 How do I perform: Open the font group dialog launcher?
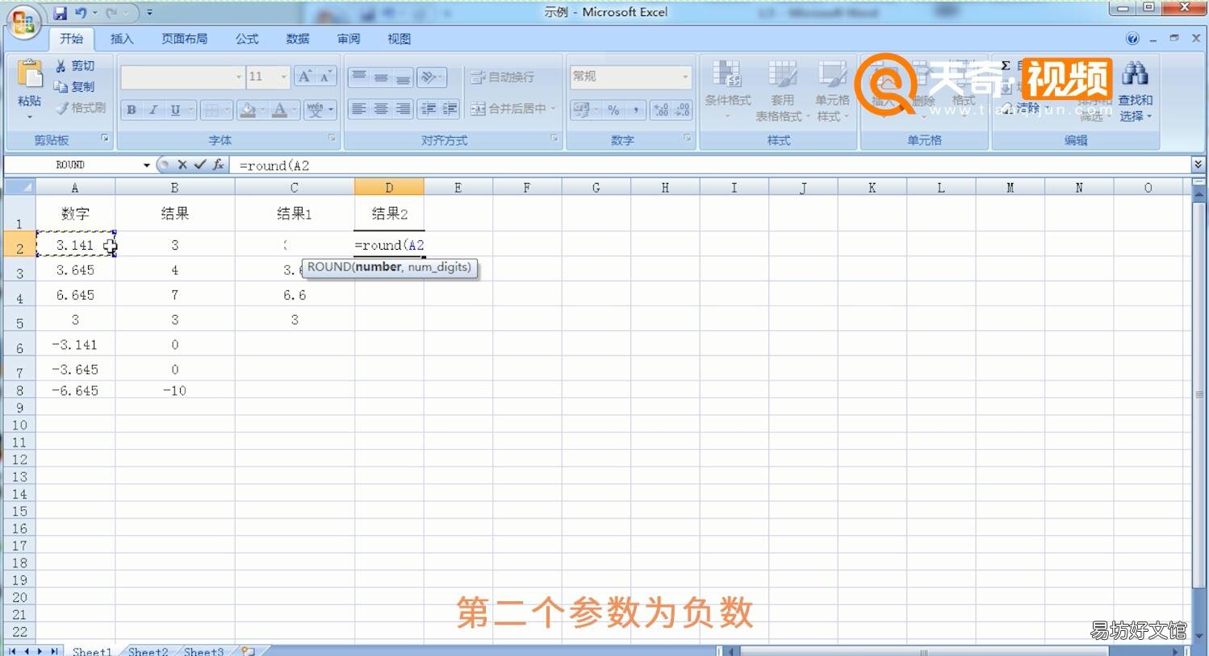[332, 139]
